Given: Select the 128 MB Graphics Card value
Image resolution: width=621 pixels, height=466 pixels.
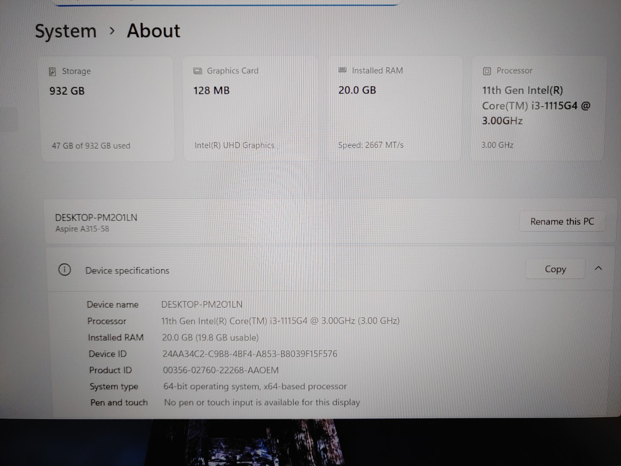Looking at the screenshot, I should 211,91.
